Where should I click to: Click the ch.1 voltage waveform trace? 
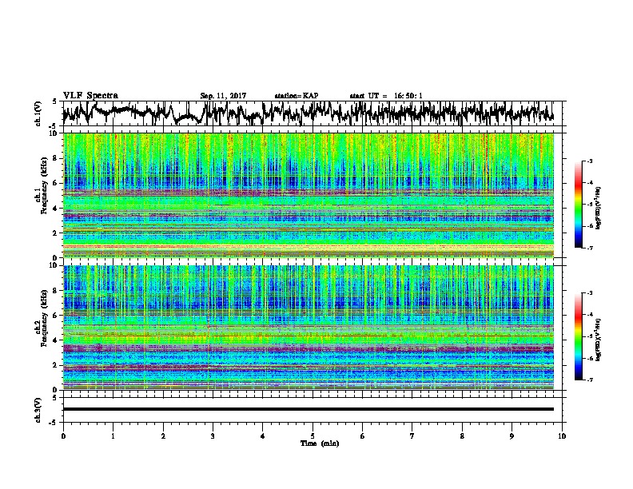click(x=309, y=113)
